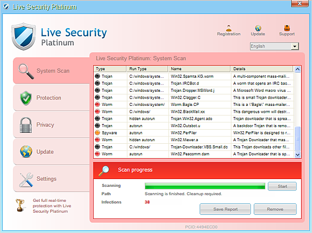The height and width of the screenshot is (233, 312).
Task: Click the PCID:4494ECD0 text
Action: click(201, 227)
